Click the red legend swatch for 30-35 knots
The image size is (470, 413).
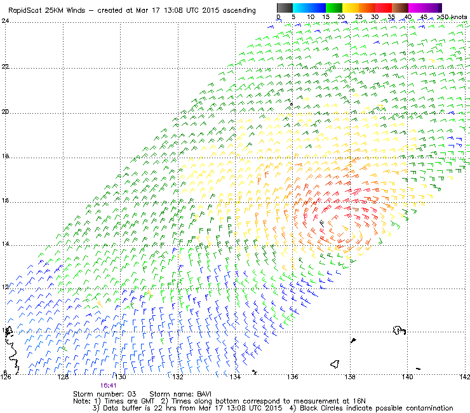pyautogui.click(x=384, y=8)
